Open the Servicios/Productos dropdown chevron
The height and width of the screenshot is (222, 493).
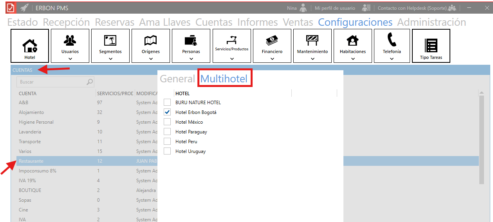[232, 59]
